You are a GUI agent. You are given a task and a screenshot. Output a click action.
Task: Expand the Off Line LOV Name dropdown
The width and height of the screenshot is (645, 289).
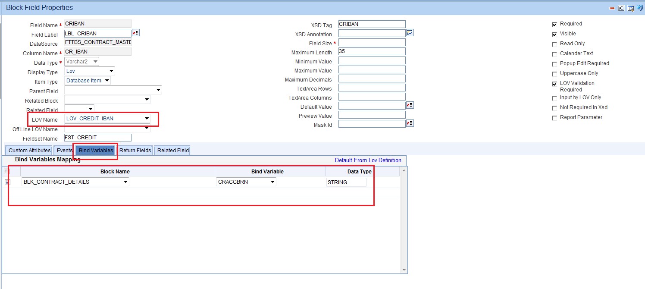click(x=107, y=128)
